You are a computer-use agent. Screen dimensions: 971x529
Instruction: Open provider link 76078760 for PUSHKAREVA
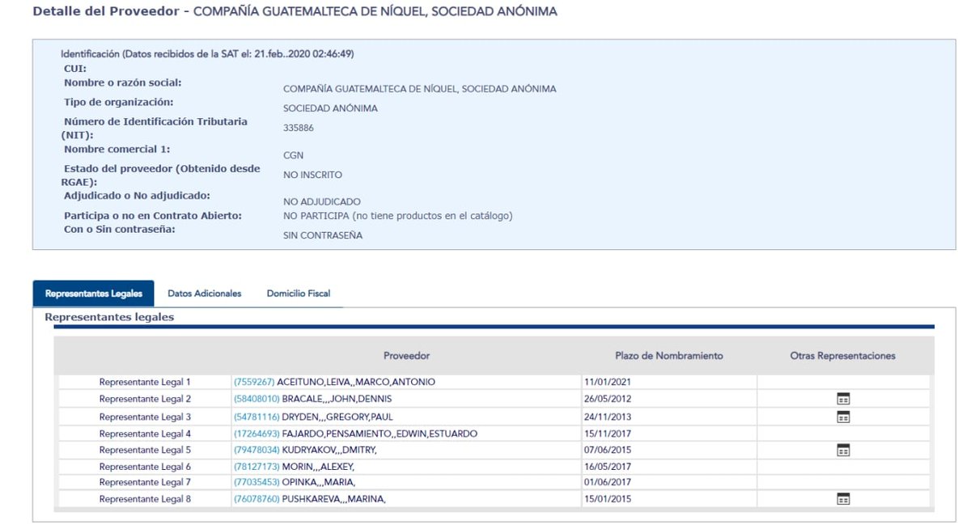pyautogui.click(x=257, y=499)
